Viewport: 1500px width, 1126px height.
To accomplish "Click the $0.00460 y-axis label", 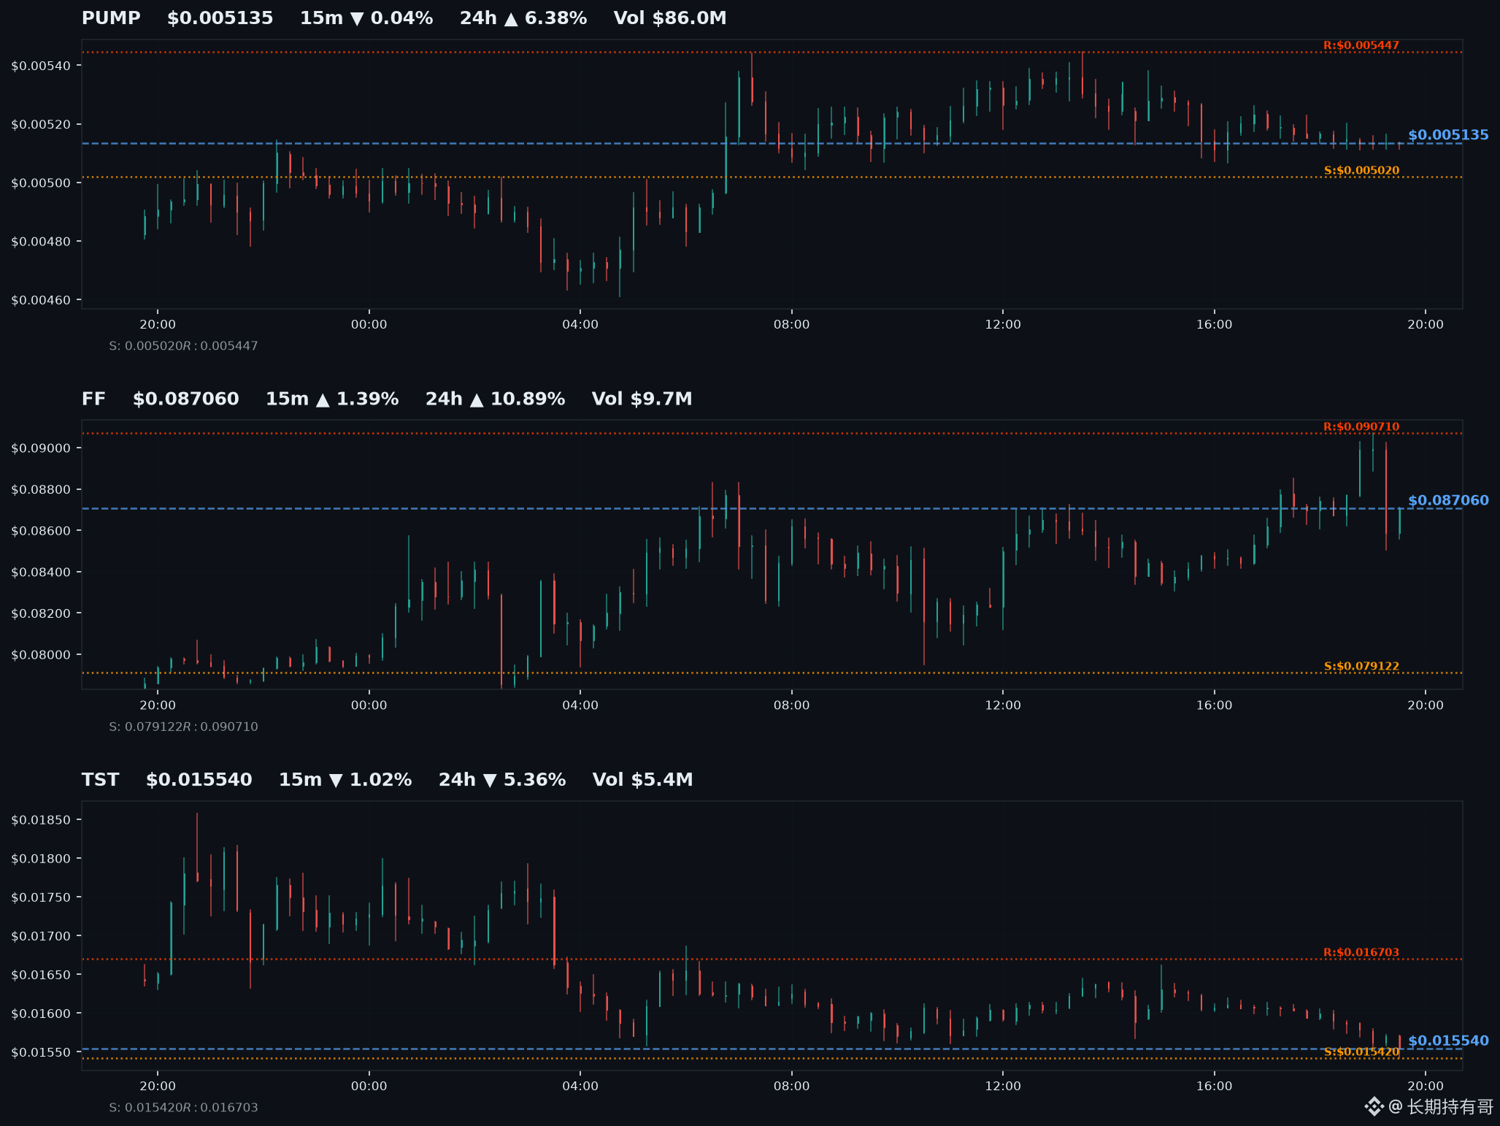I will click(42, 300).
